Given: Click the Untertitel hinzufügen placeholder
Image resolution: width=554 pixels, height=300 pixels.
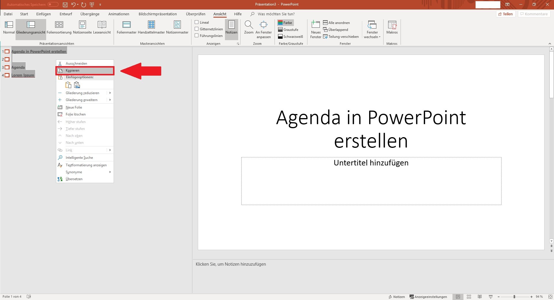Looking at the screenshot, I should pyautogui.click(x=371, y=181).
